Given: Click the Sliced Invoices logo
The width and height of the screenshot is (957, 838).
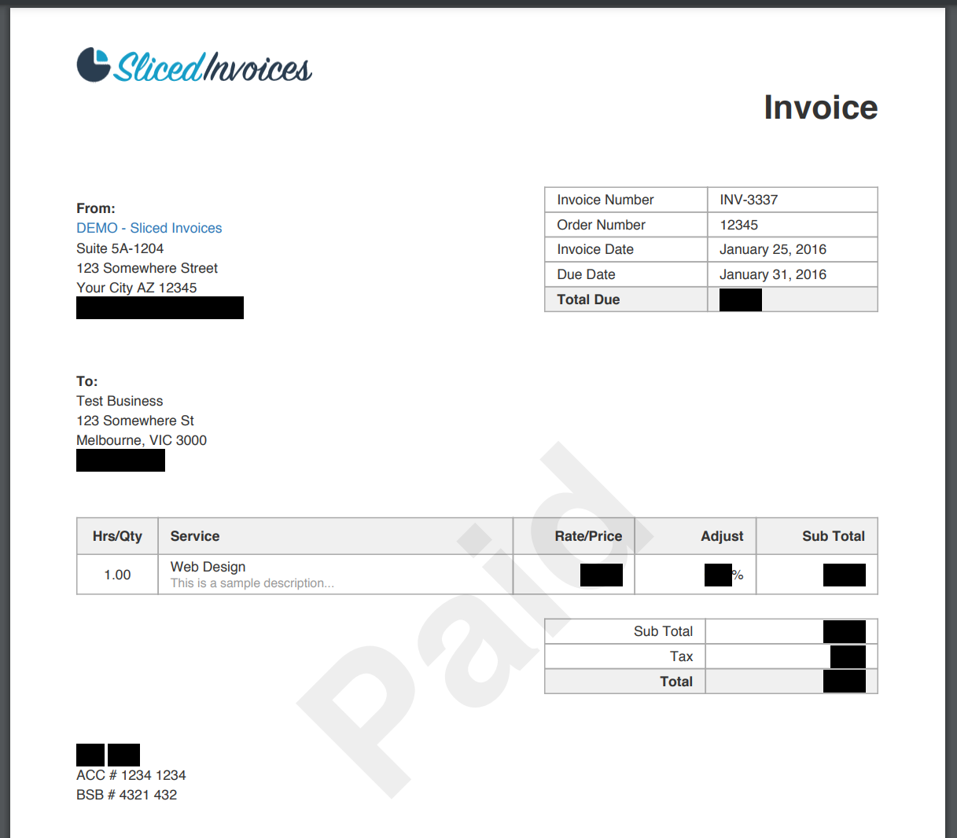Looking at the screenshot, I should click(194, 66).
